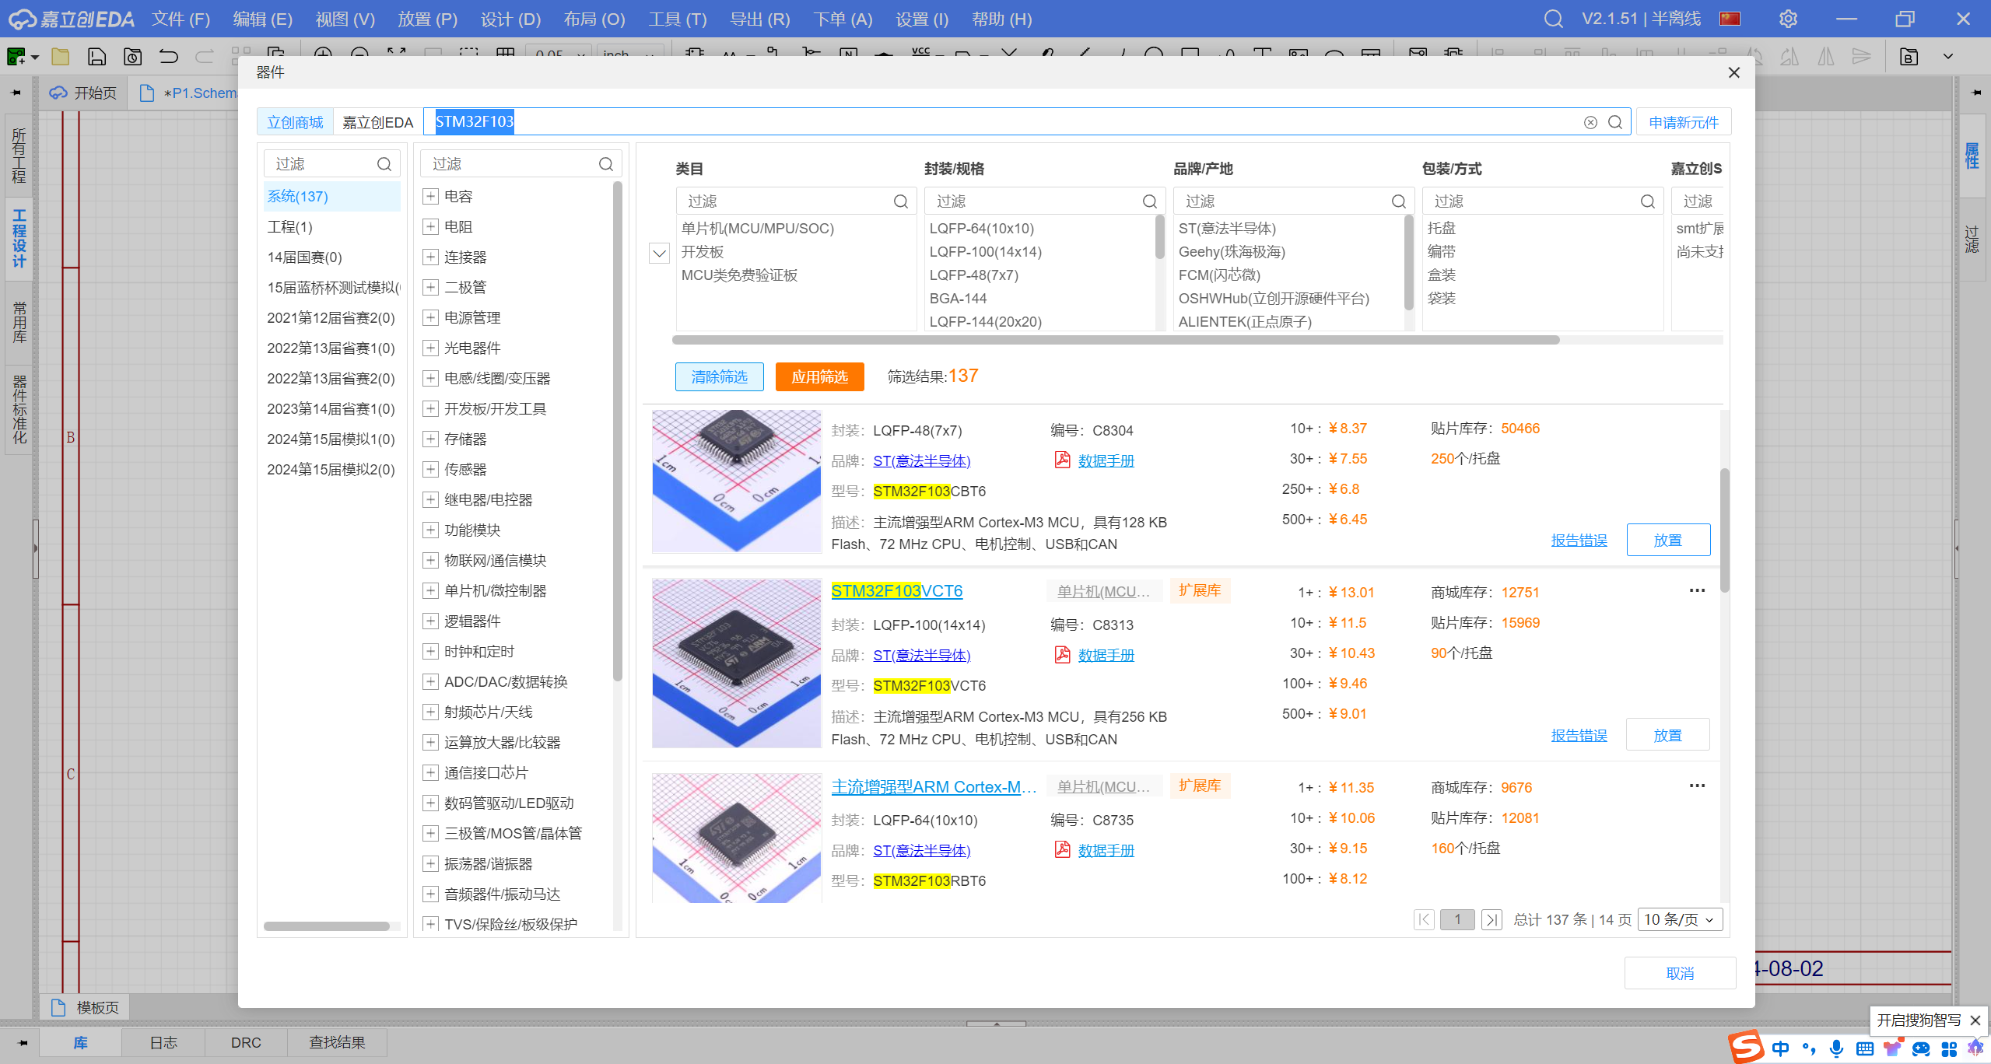Click the backup history icon with clock

pos(133,57)
